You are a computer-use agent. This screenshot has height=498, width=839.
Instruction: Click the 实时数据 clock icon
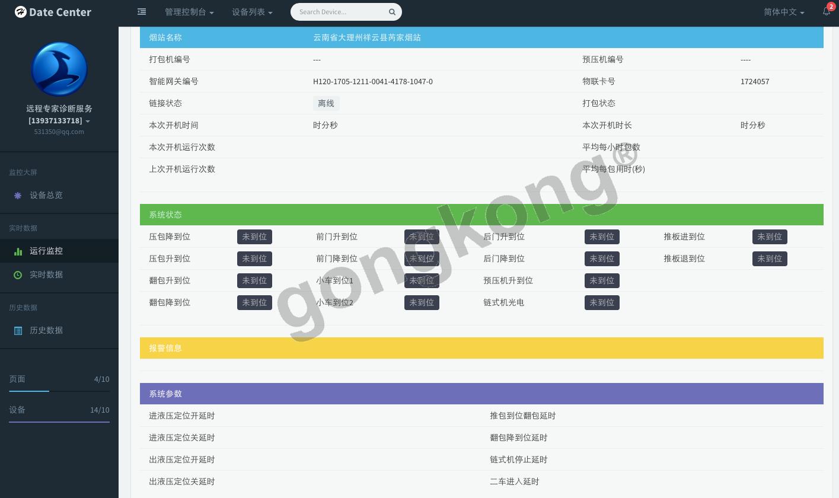click(18, 274)
